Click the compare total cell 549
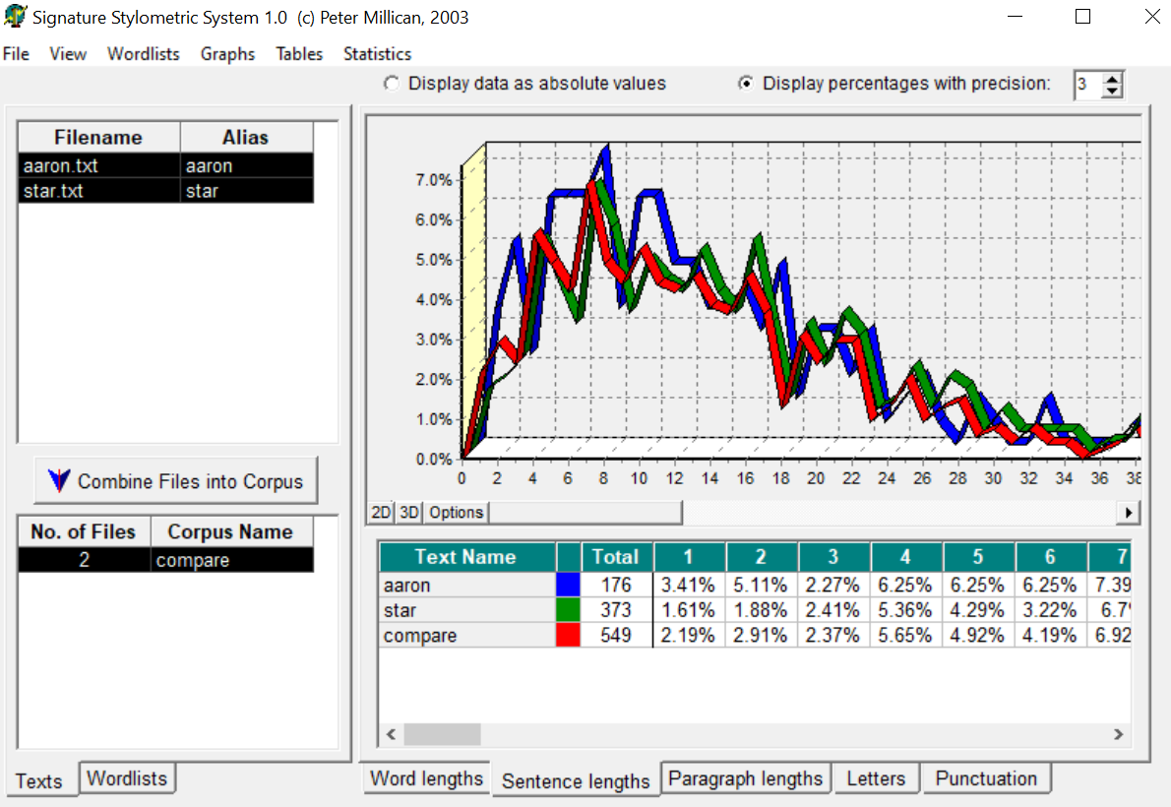 point(616,636)
